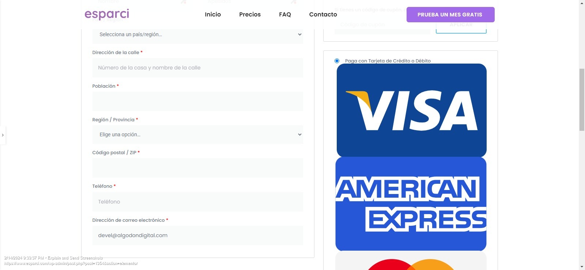Click the American Express card logo
Viewport: 585px width, 270px height.
click(x=411, y=204)
